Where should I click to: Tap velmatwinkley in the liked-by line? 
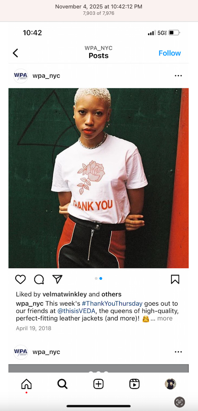click(64, 294)
